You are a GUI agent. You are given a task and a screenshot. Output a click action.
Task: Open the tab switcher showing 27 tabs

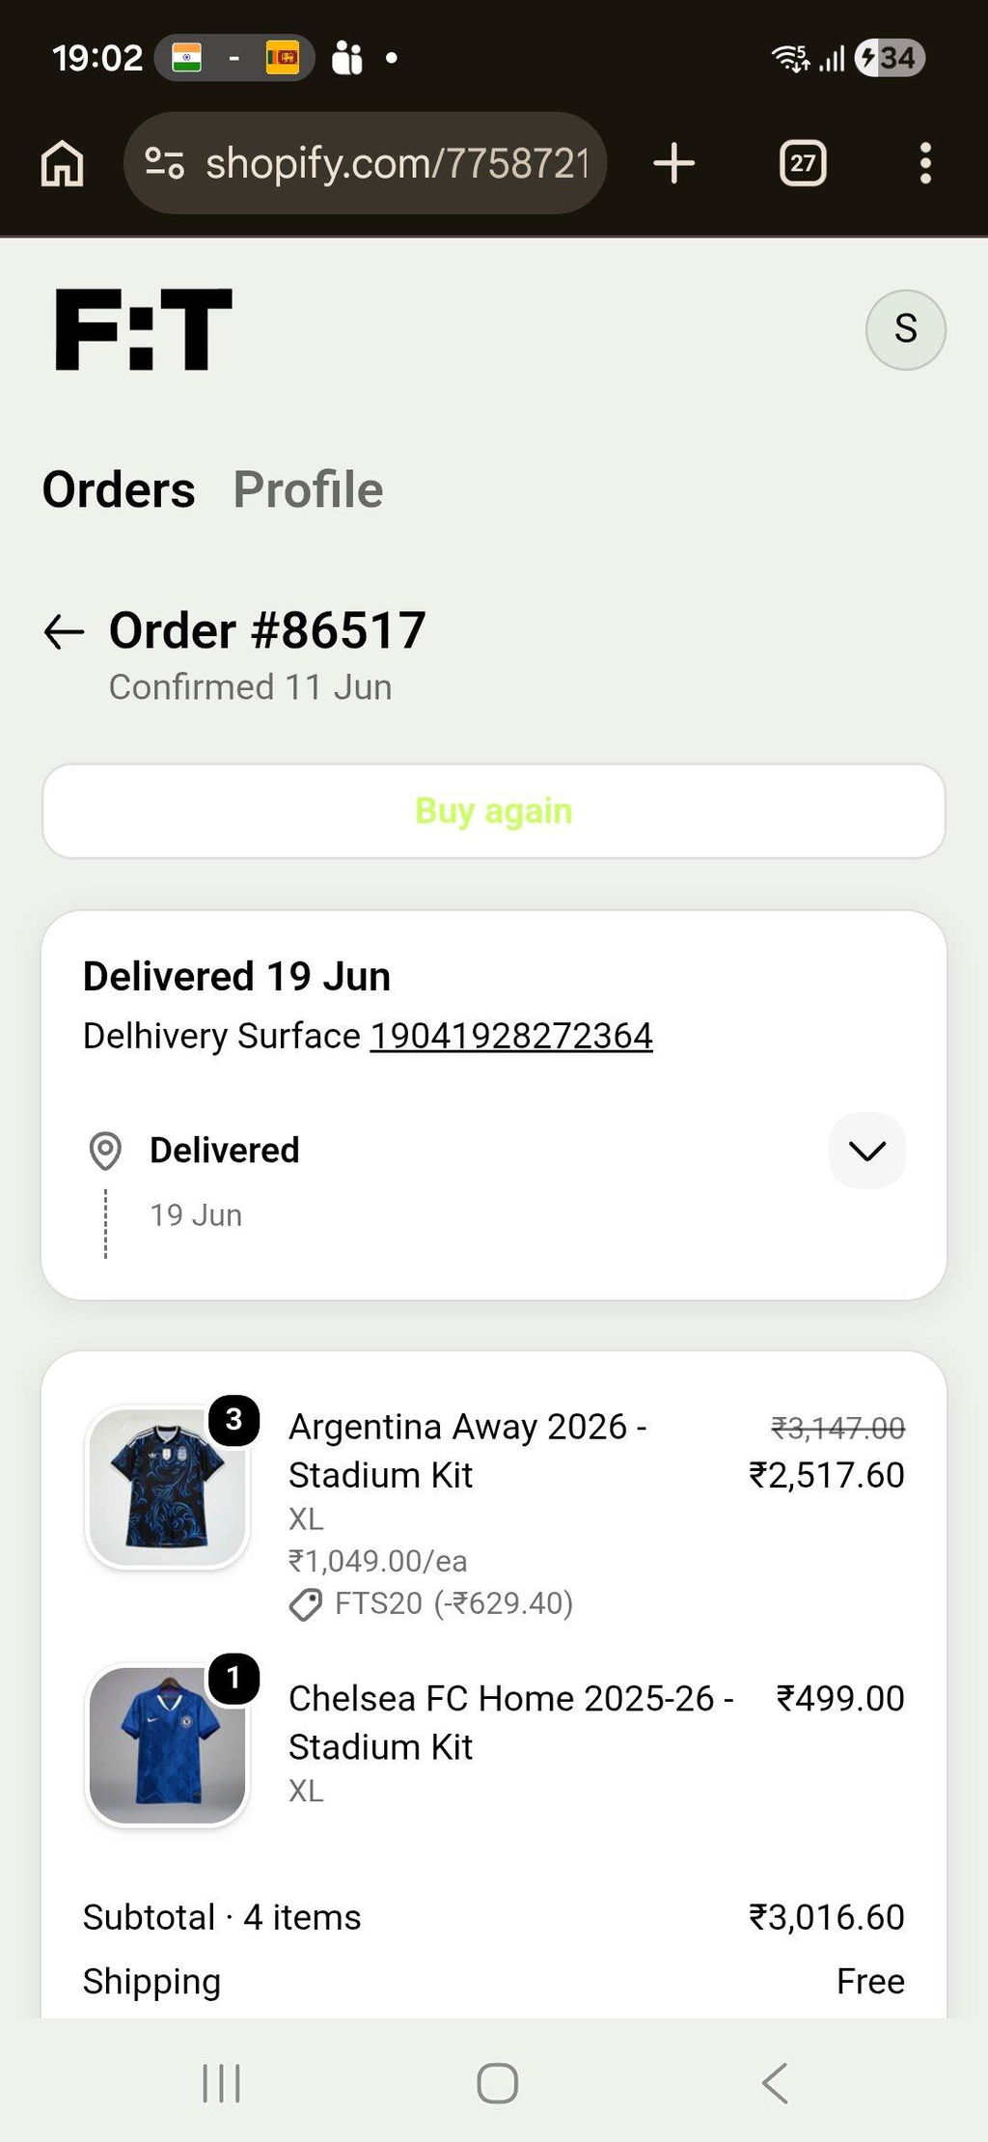[x=803, y=163]
